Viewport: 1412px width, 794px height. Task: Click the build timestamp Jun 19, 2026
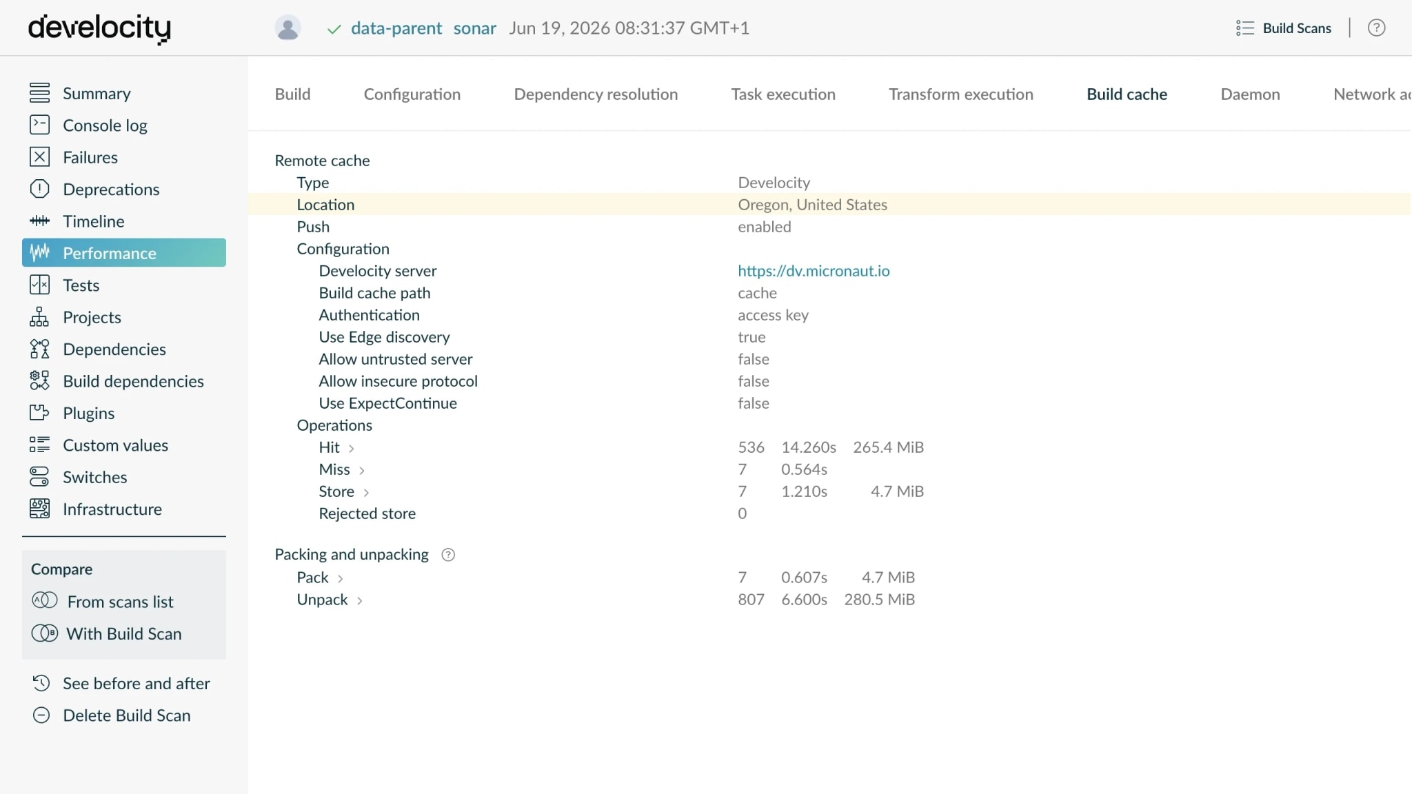tap(629, 28)
